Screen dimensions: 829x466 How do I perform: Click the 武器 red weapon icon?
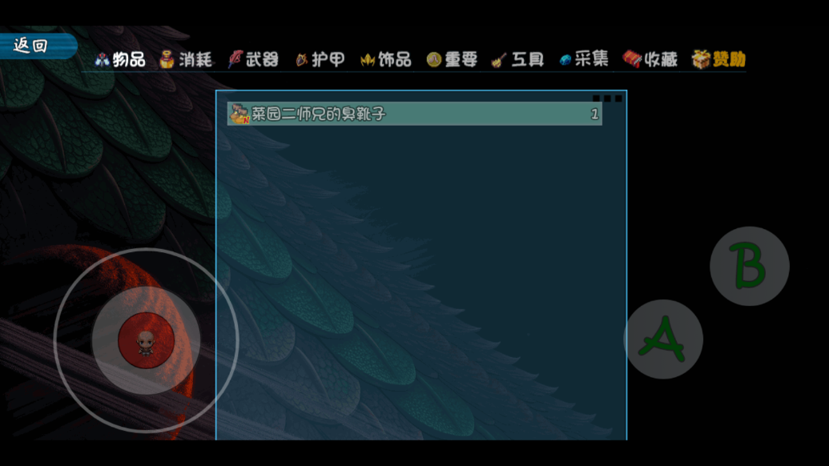click(x=235, y=60)
